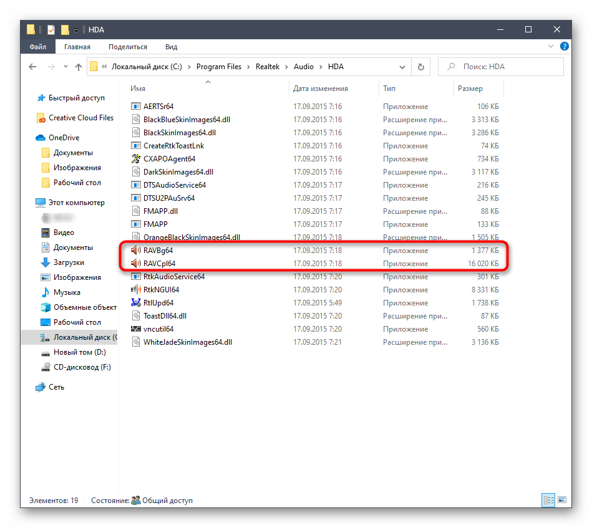Switch to large icons view mode
592x528 pixels.
pos(562,500)
